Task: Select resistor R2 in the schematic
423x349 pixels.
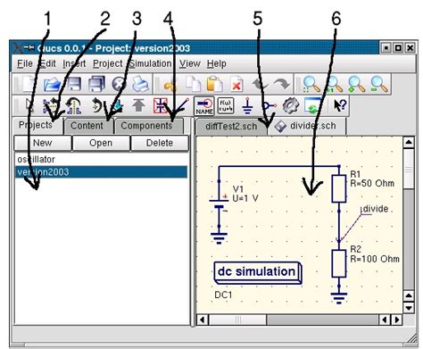Action: click(339, 263)
